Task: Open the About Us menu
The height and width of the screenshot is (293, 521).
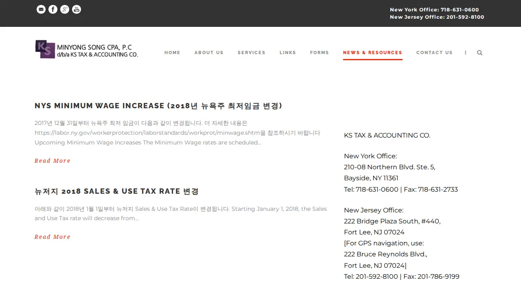Action: 209,52
